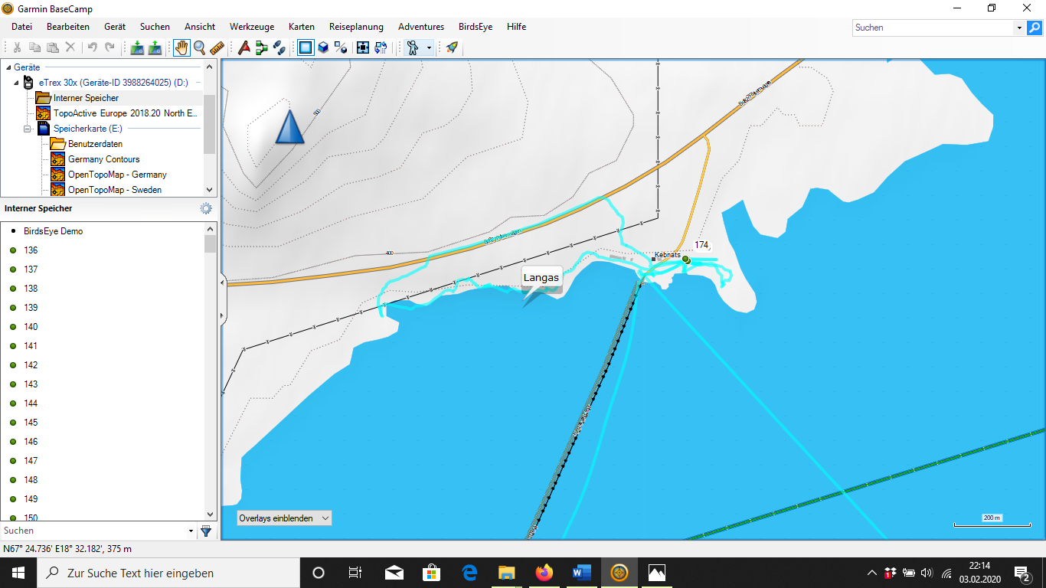This screenshot has width=1046, height=588.
Task: Click the Langas label on map
Action: coord(541,277)
